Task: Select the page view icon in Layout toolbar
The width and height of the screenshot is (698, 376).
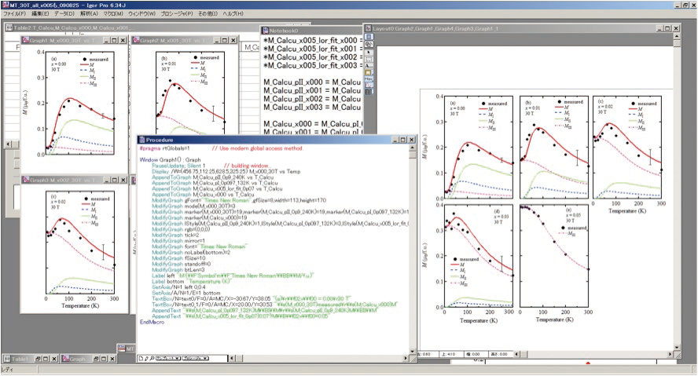Action: 369,37
